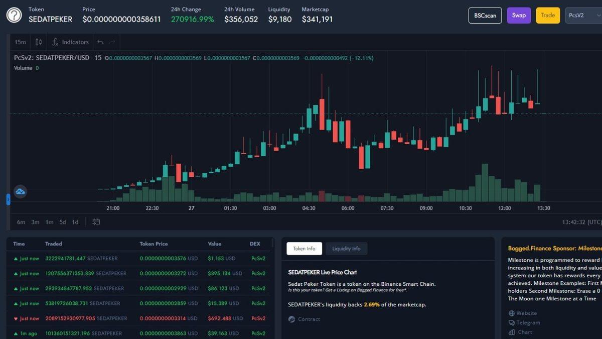Select the 6m time range

21,222
